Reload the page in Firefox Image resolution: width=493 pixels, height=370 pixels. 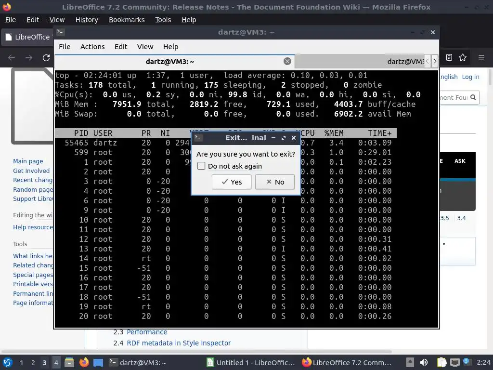point(46,58)
